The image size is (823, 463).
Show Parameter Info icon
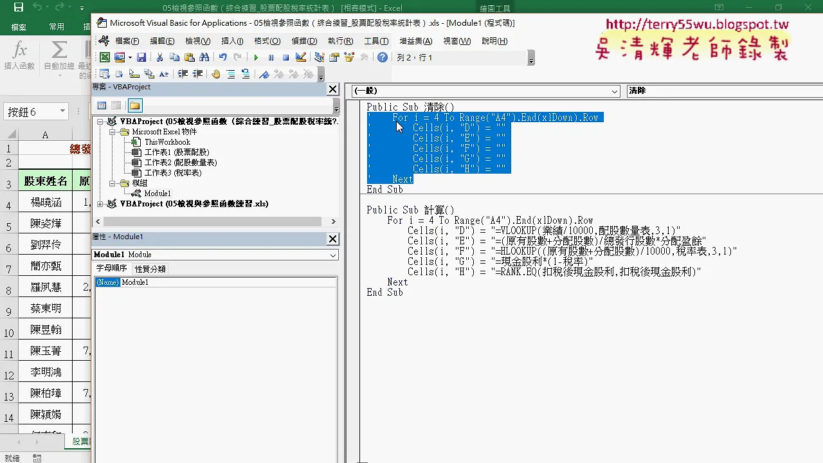[149, 74]
